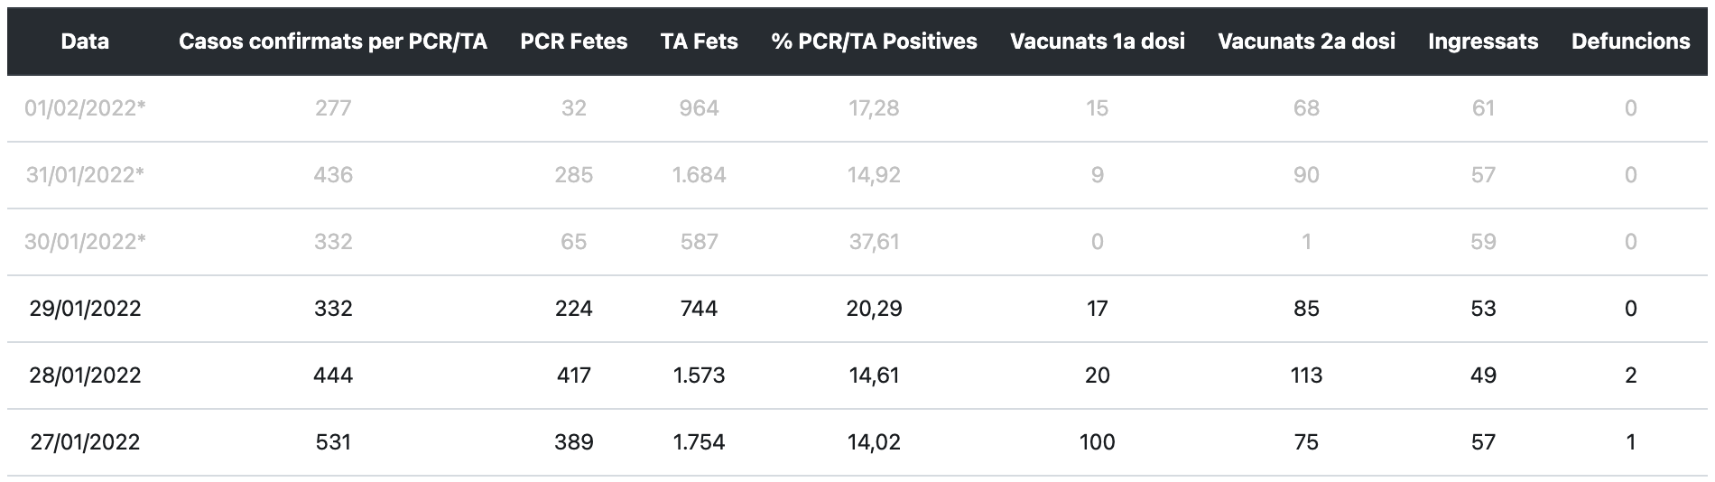
Task: Click the Defuncions column header
Action: (x=1630, y=42)
